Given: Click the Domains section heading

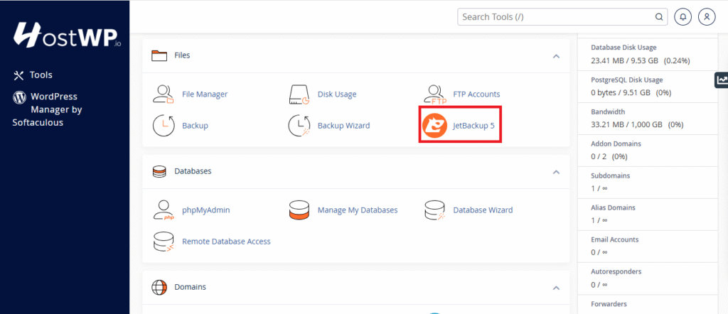Looking at the screenshot, I should pyautogui.click(x=190, y=287).
